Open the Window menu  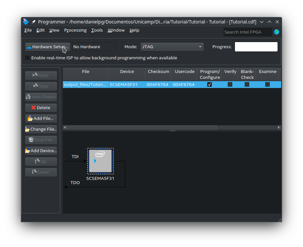pos(116,30)
